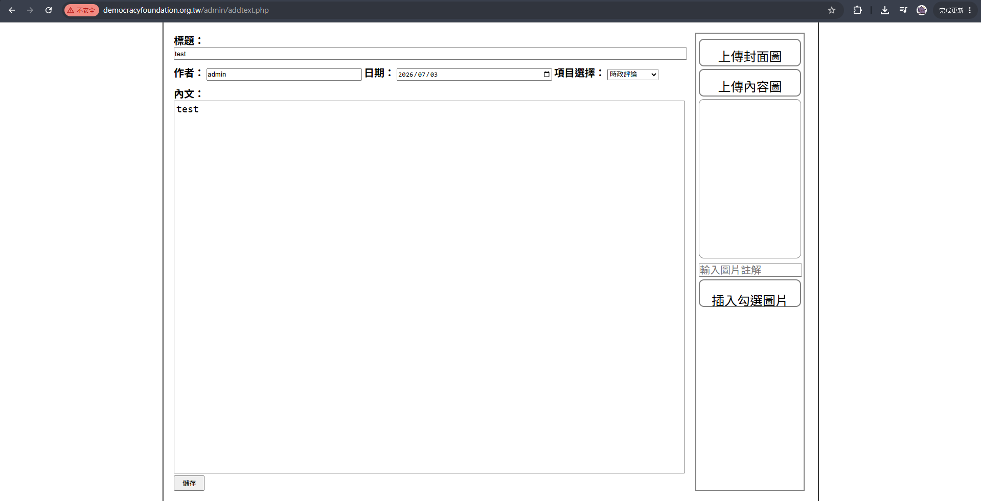981x501 pixels.
Task: Click the 標題 title input field
Action: (x=430, y=54)
